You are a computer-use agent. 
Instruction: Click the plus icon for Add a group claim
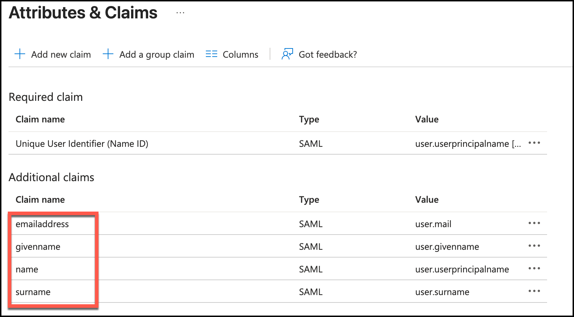pyautogui.click(x=108, y=54)
